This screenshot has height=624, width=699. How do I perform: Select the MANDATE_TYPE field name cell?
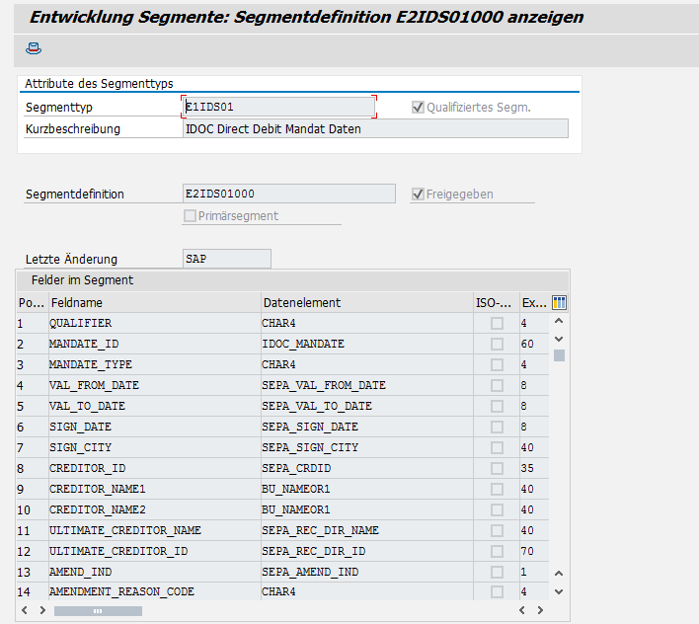pyautogui.click(x=154, y=364)
